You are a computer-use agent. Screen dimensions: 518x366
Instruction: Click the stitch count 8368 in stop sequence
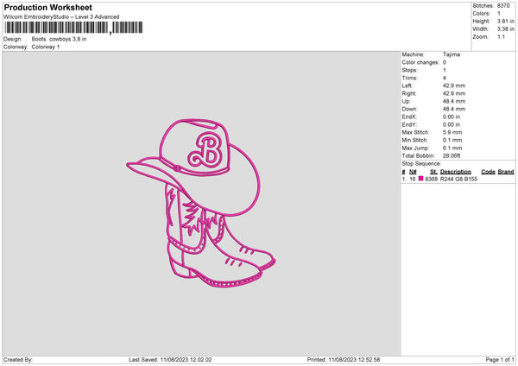coord(431,179)
